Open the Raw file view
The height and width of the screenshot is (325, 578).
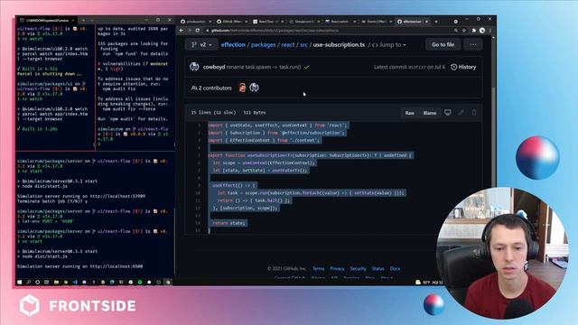[x=409, y=113]
